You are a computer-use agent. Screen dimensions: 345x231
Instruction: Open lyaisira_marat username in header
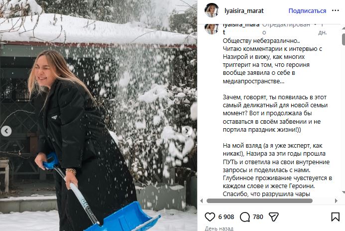(x=244, y=11)
